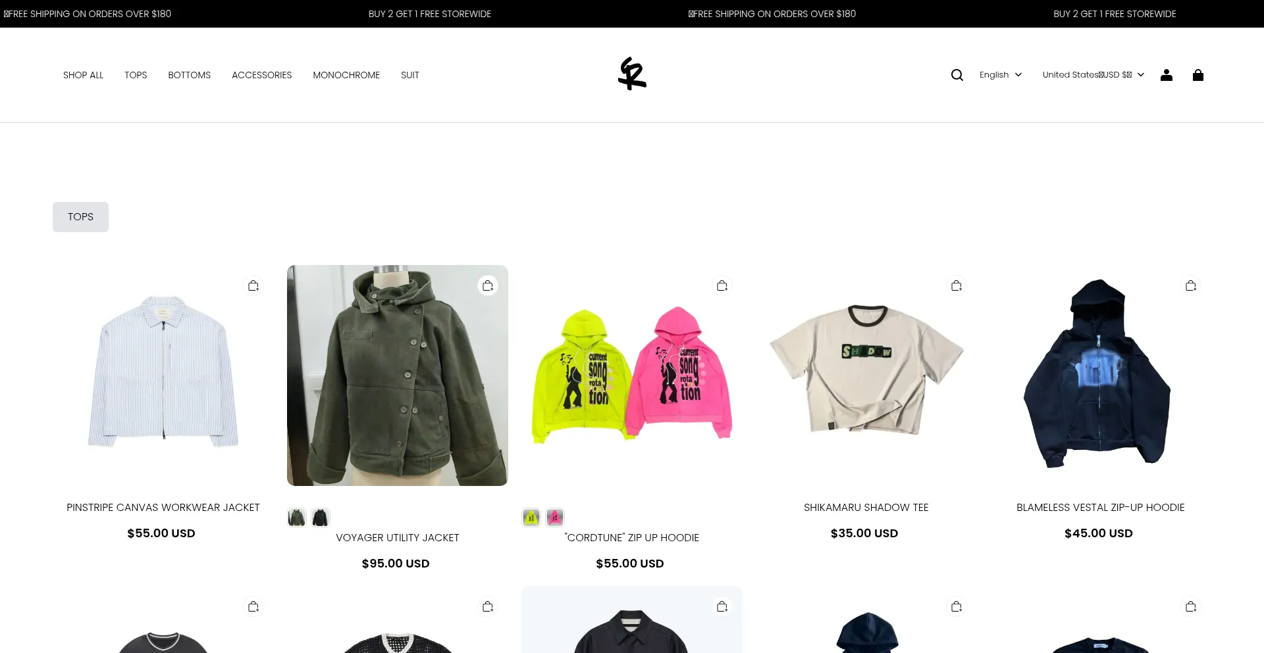Quick-add the Cordtune Zip Up Hoodie

[x=722, y=285]
